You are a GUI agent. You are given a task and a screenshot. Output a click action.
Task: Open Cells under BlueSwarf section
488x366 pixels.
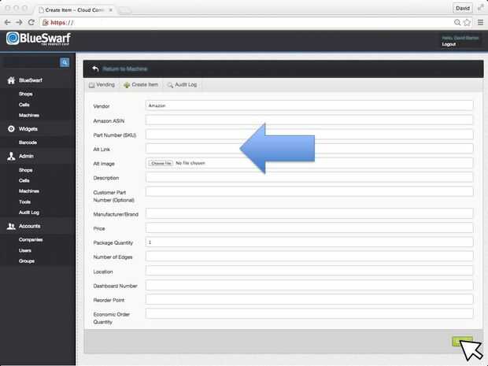click(24, 105)
